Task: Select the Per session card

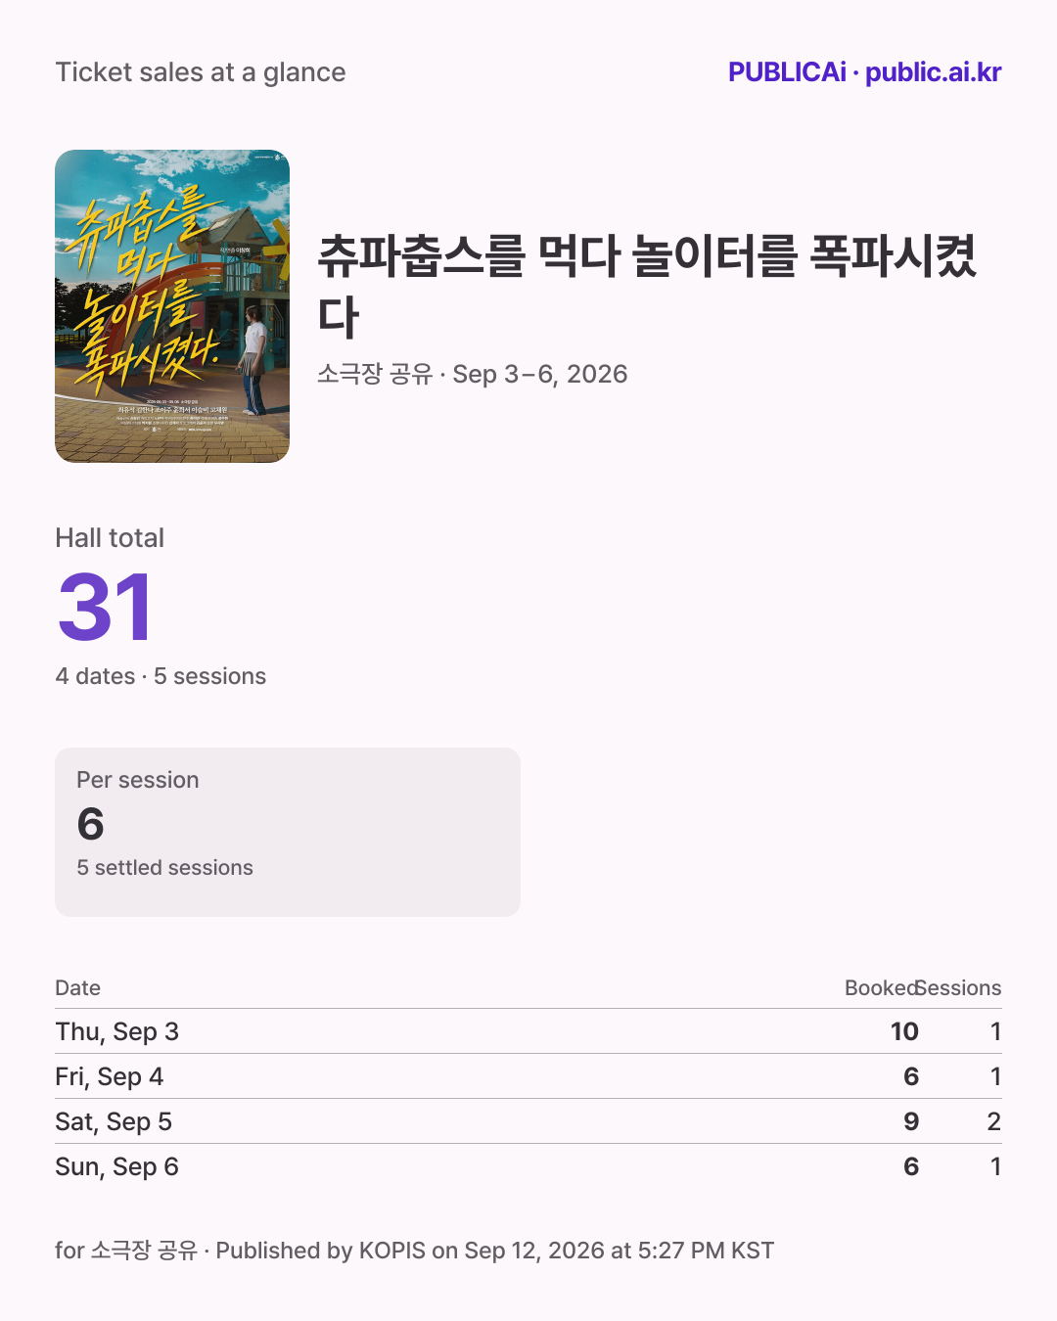Action: click(x=288, y=832)
